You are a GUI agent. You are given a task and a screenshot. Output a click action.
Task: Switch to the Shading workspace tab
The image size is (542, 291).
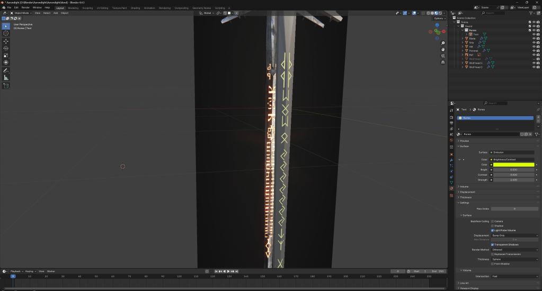tap(135, 8)
